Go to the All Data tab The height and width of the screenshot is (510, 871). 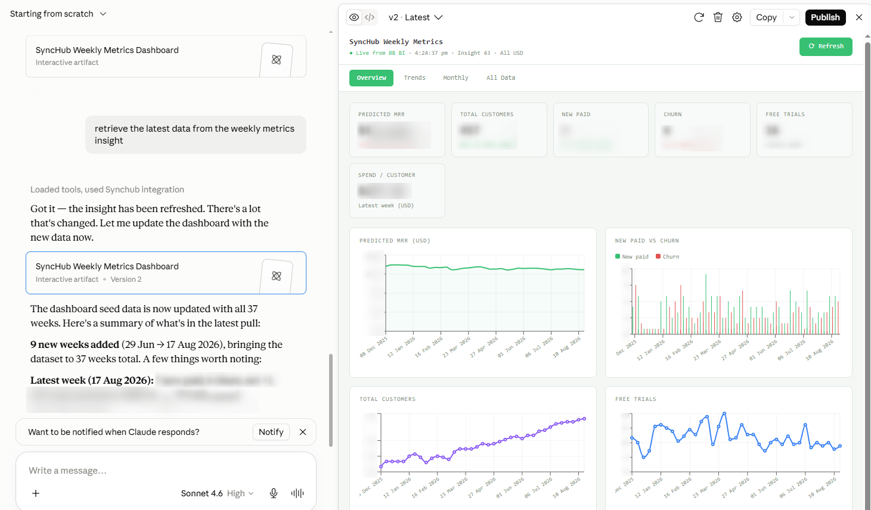tap(501, 78)
